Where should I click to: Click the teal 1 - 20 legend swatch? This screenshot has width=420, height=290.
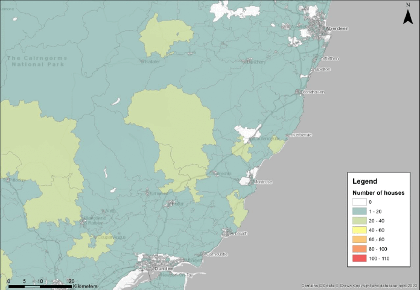click(x=360, y=212)
